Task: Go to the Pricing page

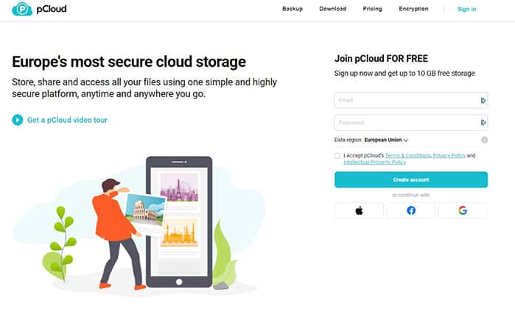Action: (x=373, y=9)
